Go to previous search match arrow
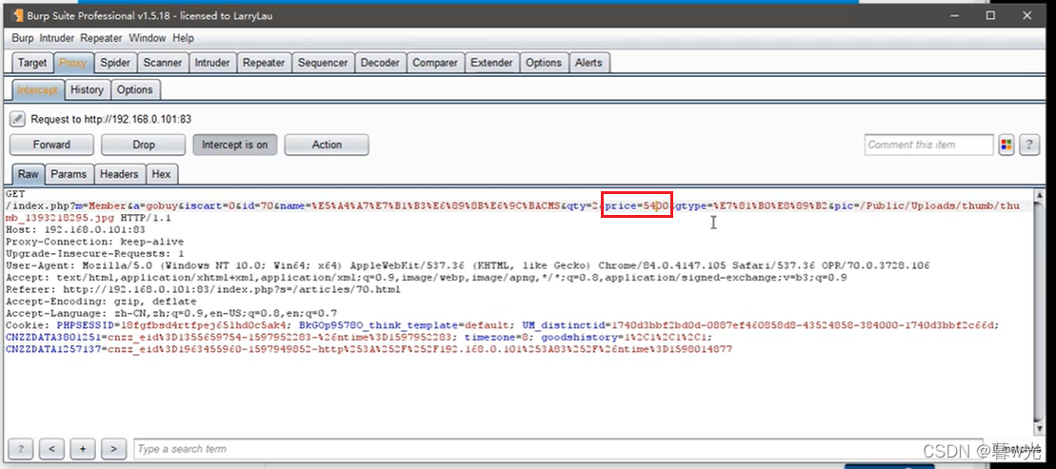Screen dimensions: 1056x469 (51, 449)
